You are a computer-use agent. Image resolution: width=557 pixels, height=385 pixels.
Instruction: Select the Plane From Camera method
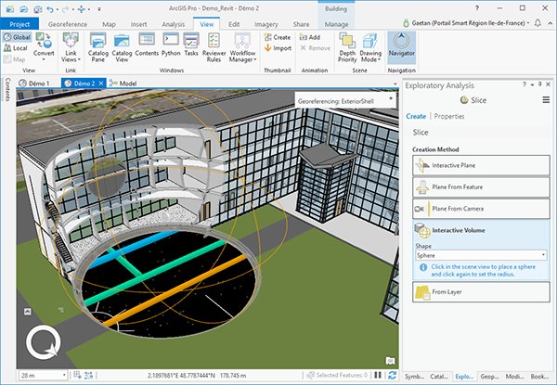481,209
